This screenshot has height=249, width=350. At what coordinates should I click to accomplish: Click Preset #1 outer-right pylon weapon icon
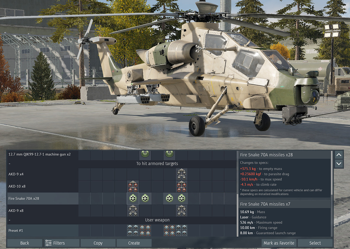coord(181,230)
